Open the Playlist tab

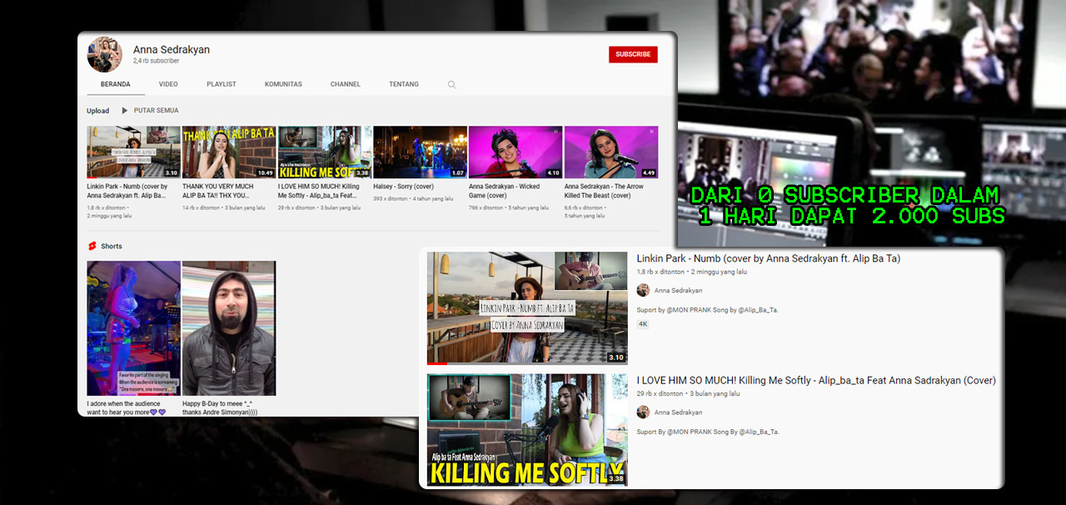click(222, 84)
